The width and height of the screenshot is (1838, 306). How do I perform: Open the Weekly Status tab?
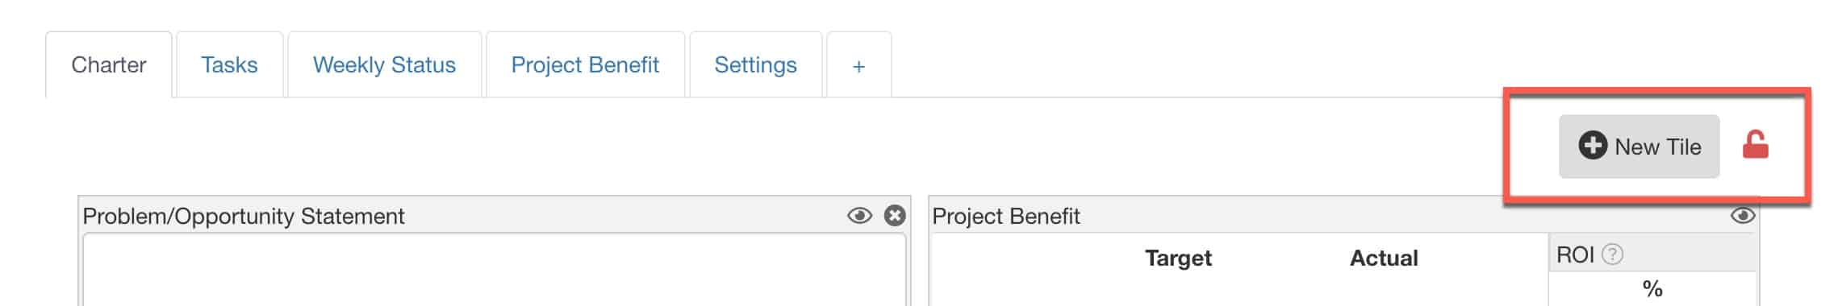pos(384,65)
